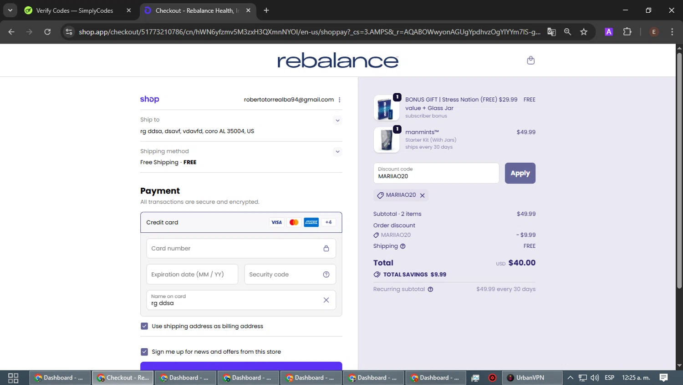The width and height of the screenshot is (683, 385).
Task: Open the site information icon in the address bar
Action: coord(69,32)
